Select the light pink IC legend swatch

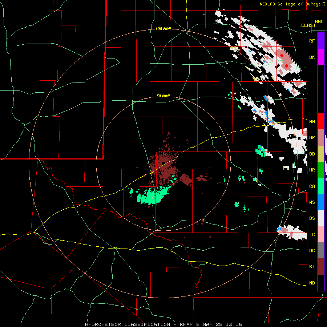click(321, 234)
